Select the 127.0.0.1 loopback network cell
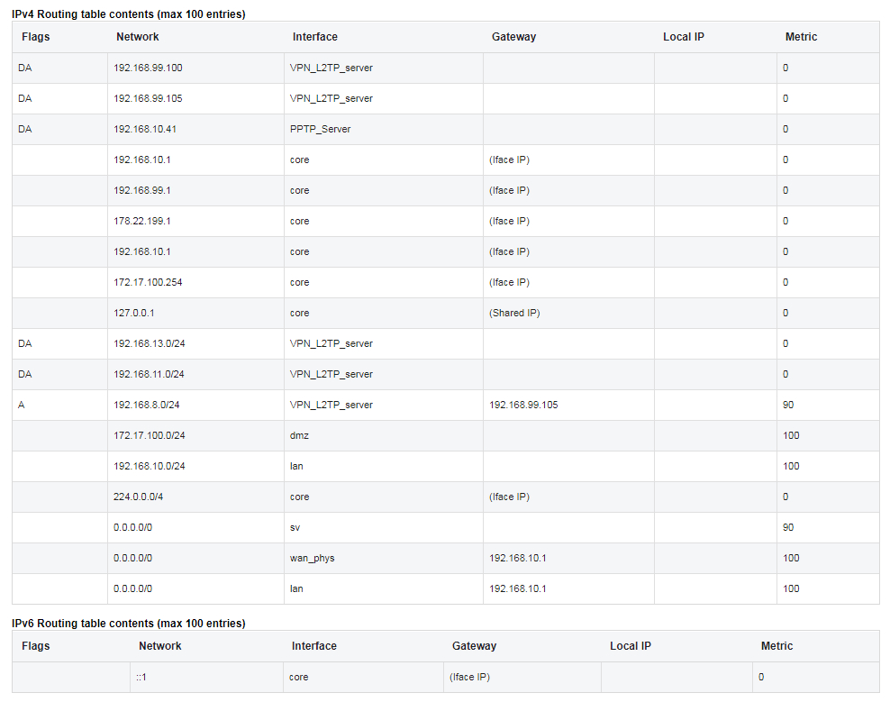Viewport: 890px width, 702px height. point(135,314)
